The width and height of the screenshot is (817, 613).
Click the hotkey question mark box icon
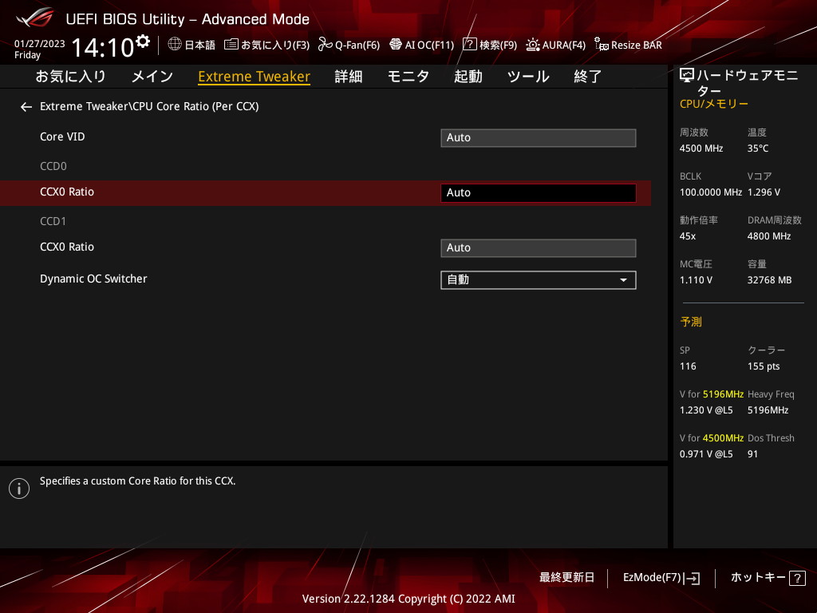(797, 578)
